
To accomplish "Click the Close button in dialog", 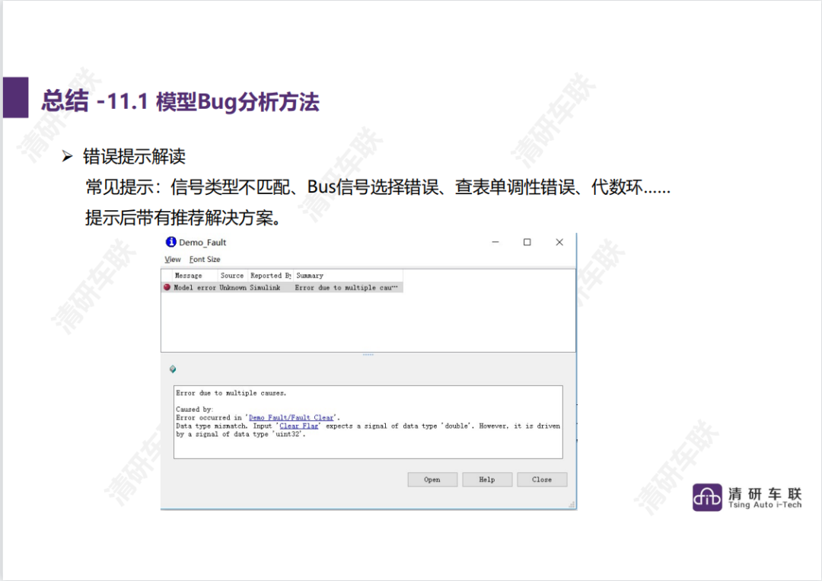I will (542, 479).
